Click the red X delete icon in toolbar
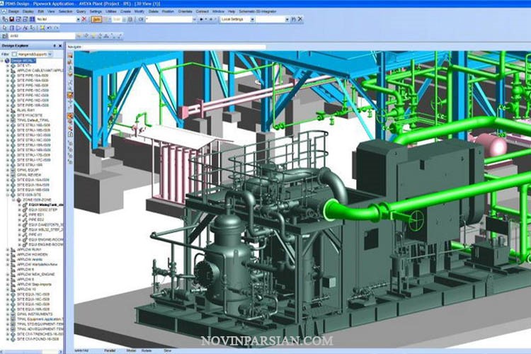 tap(84, 20)
